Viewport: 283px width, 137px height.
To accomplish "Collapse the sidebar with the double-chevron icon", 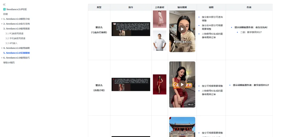I will coord(4,4).
